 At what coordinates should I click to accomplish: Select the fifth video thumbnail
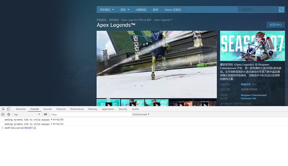[x=205, y=103]
